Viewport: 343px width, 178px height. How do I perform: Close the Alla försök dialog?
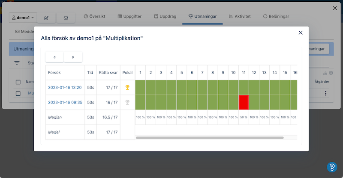coord(301,33)
